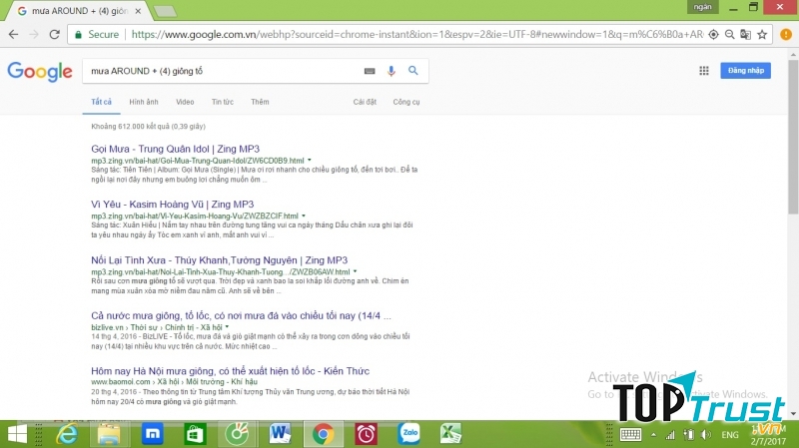The width and height of the screenshot is (799, 448).
Task: Open the Google apps grid
Action: click(x=704, y=71)
